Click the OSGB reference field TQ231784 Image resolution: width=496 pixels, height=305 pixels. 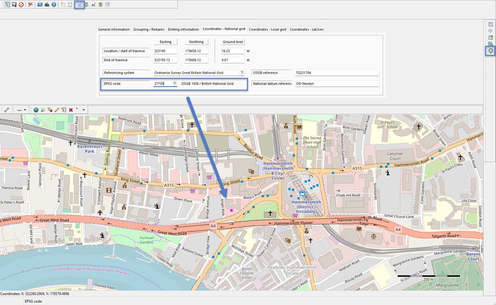[x=336, y=73]
